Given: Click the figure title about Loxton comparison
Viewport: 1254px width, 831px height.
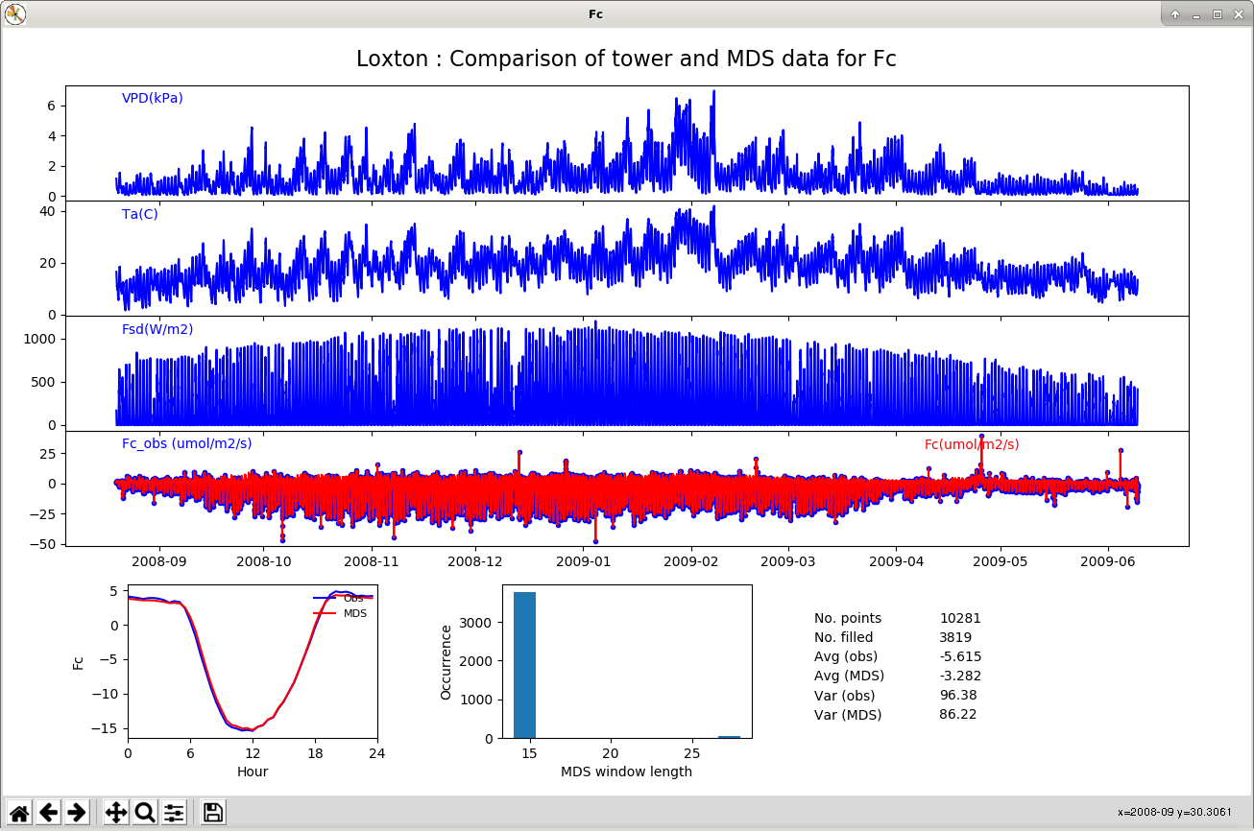Looking at the screenshot, I should click(x=626, y=59).
